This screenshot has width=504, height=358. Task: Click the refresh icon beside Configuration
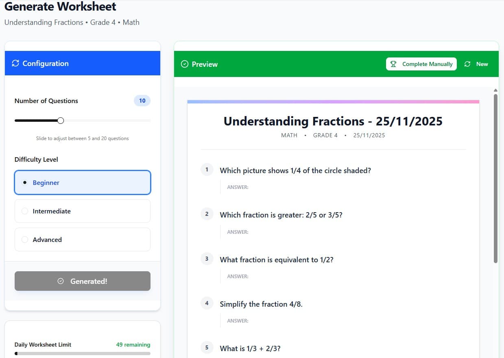15,64
